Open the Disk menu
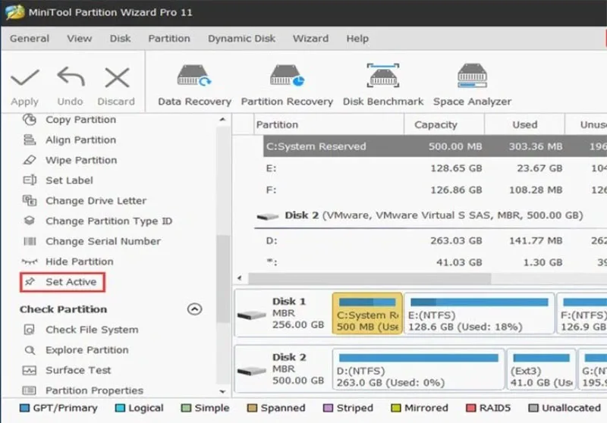607x423 pixels. point(120,39)
